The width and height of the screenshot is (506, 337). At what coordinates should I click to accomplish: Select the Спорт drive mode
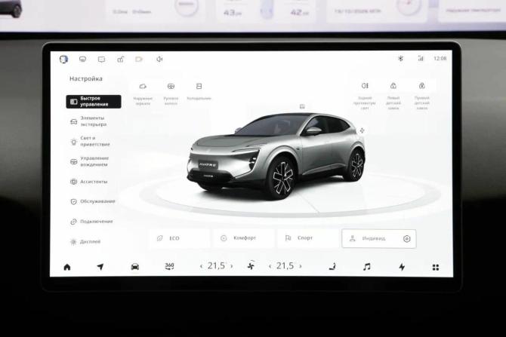(x=308, y=238)
